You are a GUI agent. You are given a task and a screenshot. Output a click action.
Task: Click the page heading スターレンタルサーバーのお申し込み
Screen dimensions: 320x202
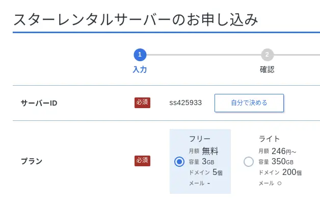point(136,20)
